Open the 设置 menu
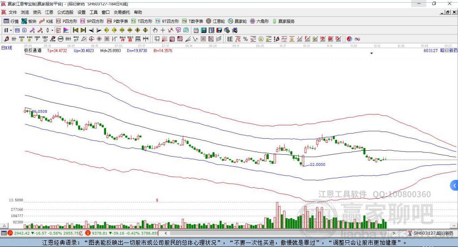 (81, 12)
